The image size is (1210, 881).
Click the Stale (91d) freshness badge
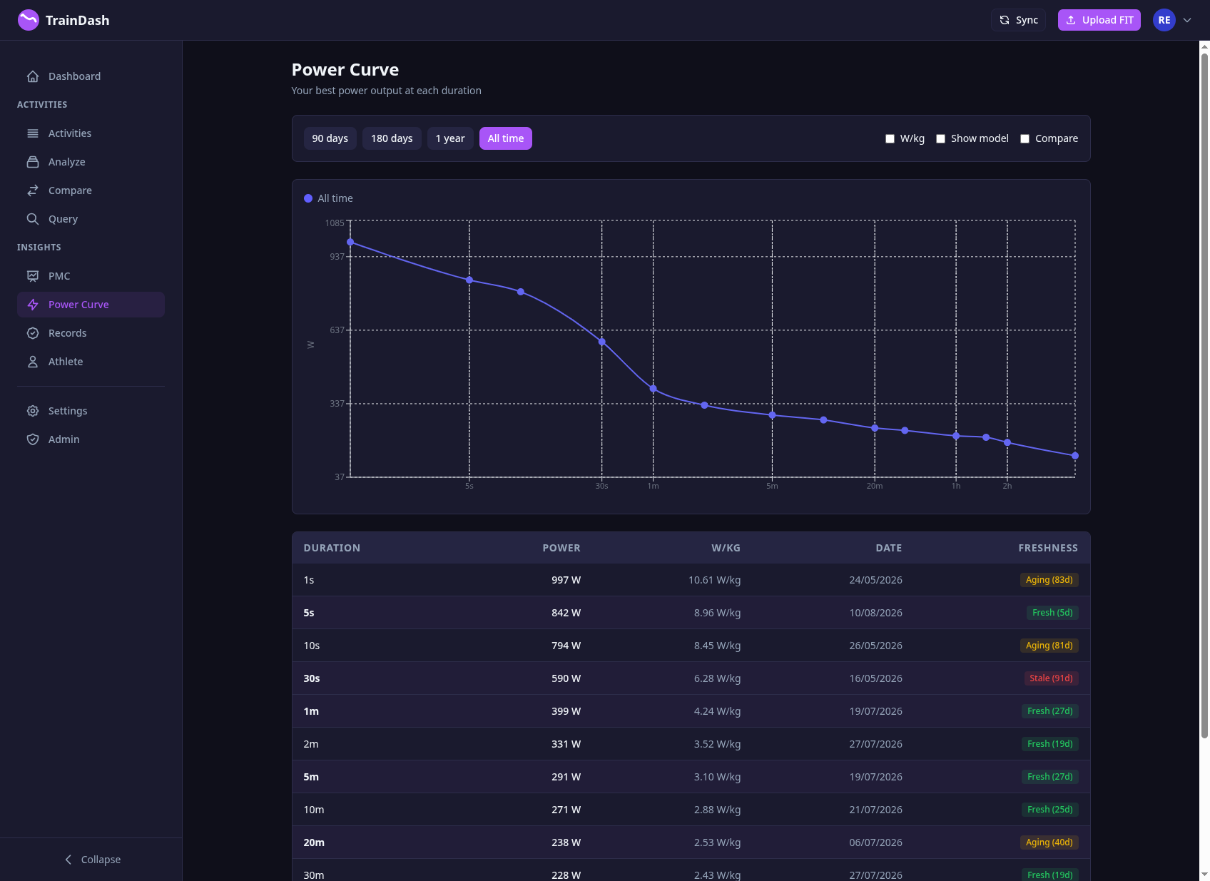click(x=1051, y=678)
